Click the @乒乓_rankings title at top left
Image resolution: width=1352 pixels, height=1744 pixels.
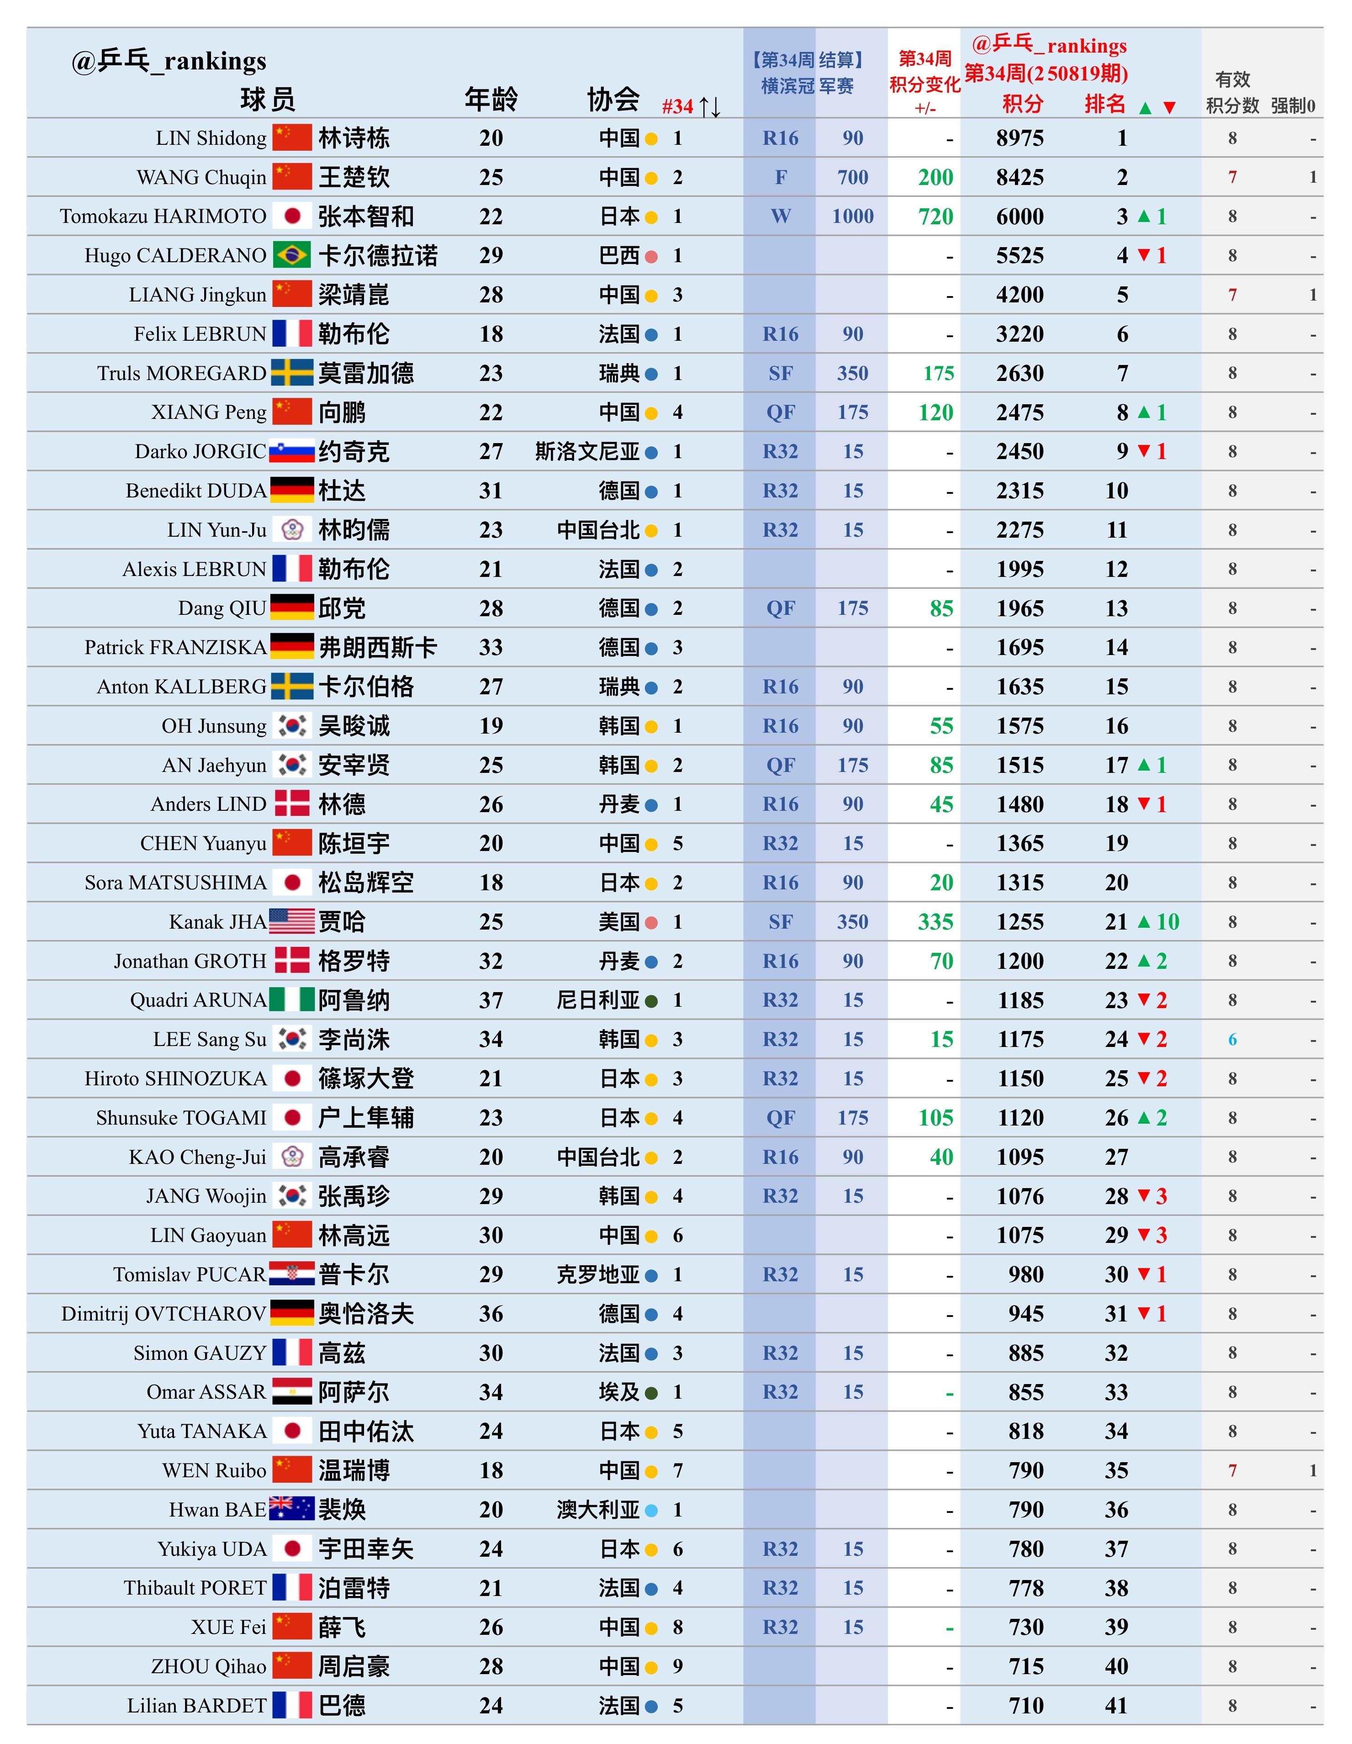169,61
